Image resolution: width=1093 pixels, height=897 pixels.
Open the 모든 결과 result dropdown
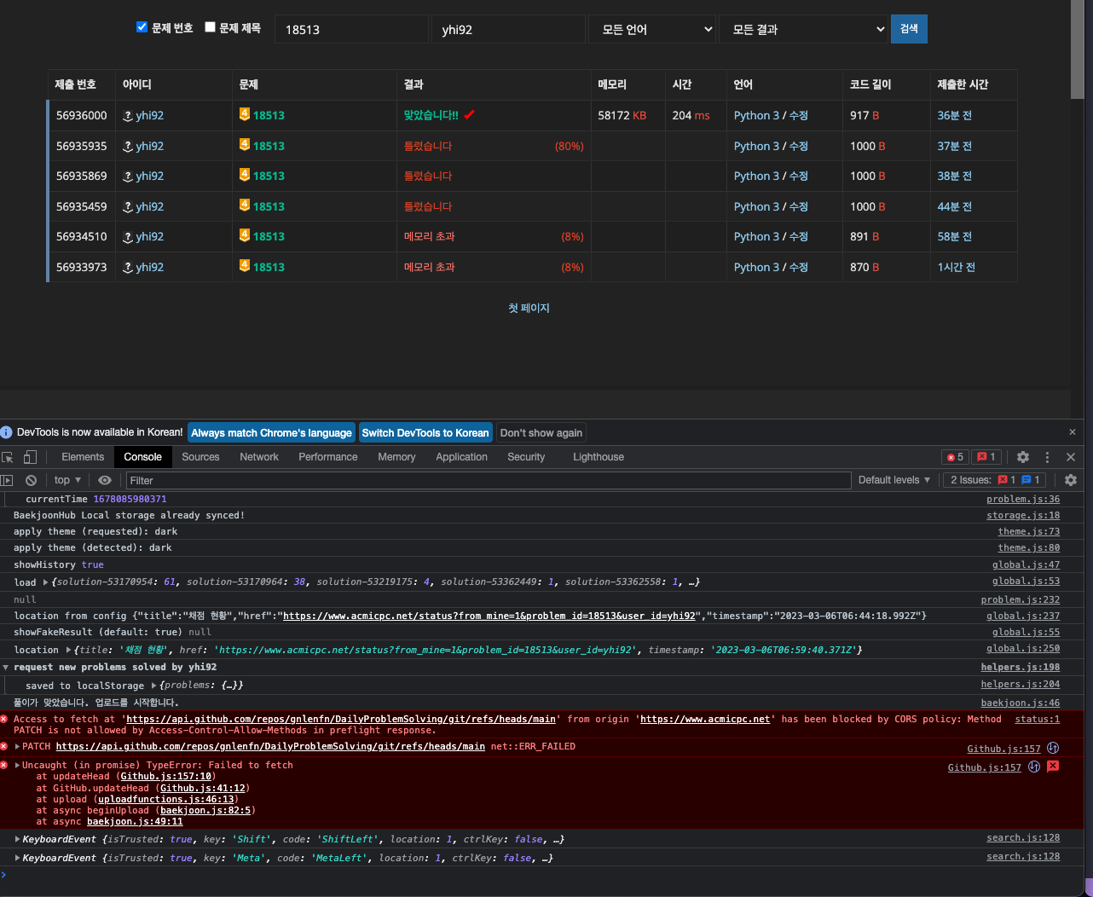pos(804,29)
